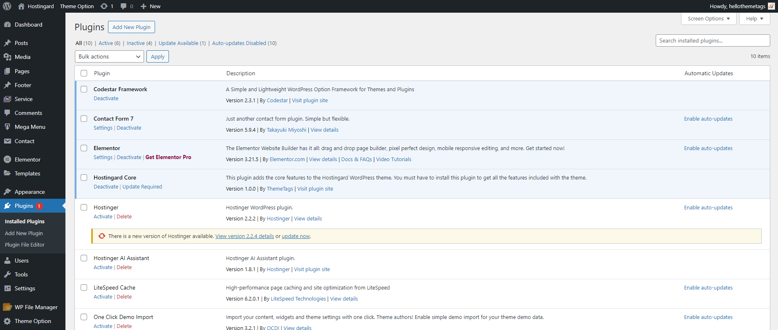Click the WP File Manager folder icon
778x330 pixels.
coord(7,307)
